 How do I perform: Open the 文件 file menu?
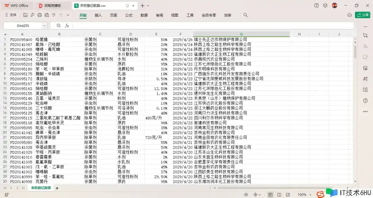tap(11, 15)
